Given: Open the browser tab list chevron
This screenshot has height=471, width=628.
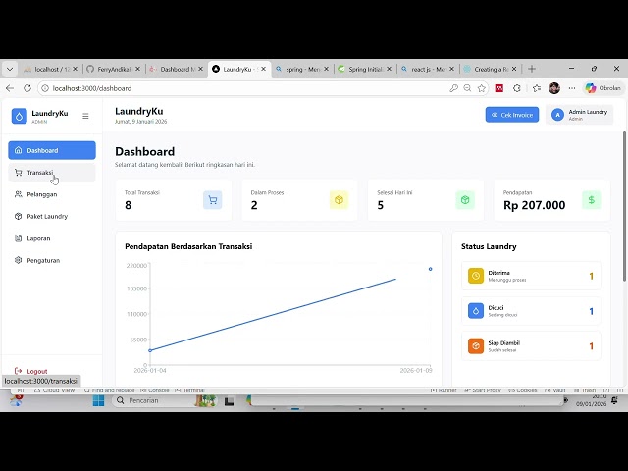Looking at the screenshot, I should [x=10, y=70].
